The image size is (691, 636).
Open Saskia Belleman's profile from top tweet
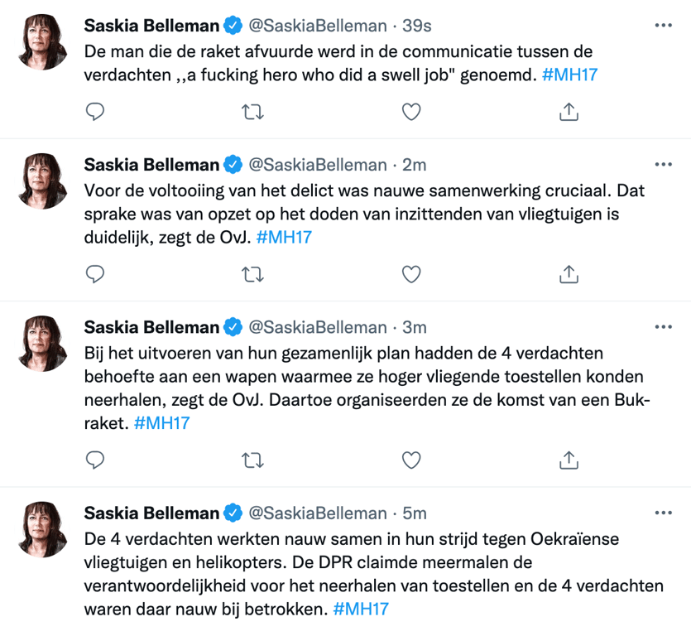(x=151, y=26)
